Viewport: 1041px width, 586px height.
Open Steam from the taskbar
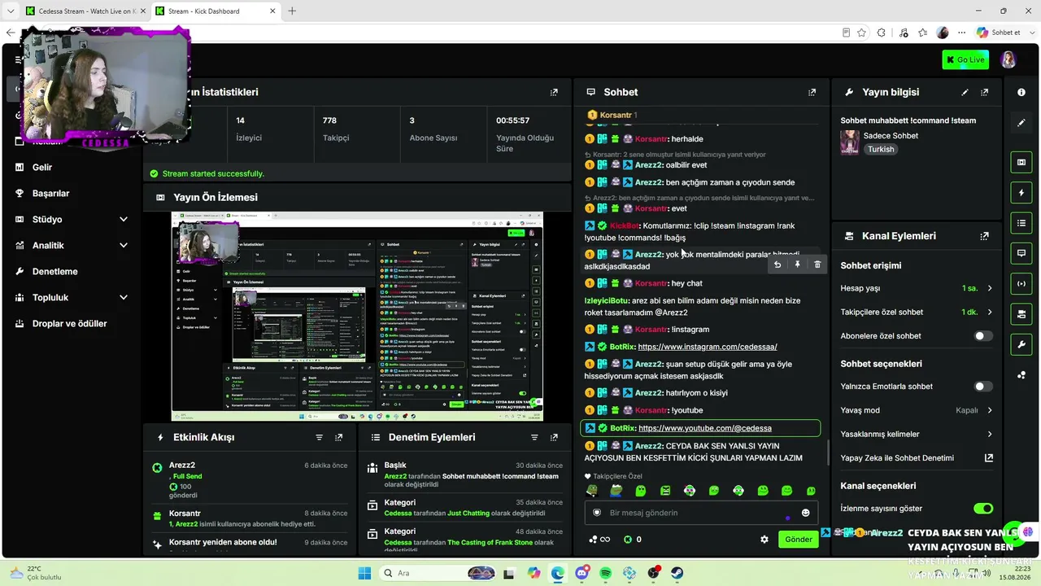[x=677, y=573]
